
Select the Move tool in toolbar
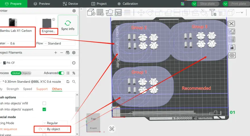[141, 12]
